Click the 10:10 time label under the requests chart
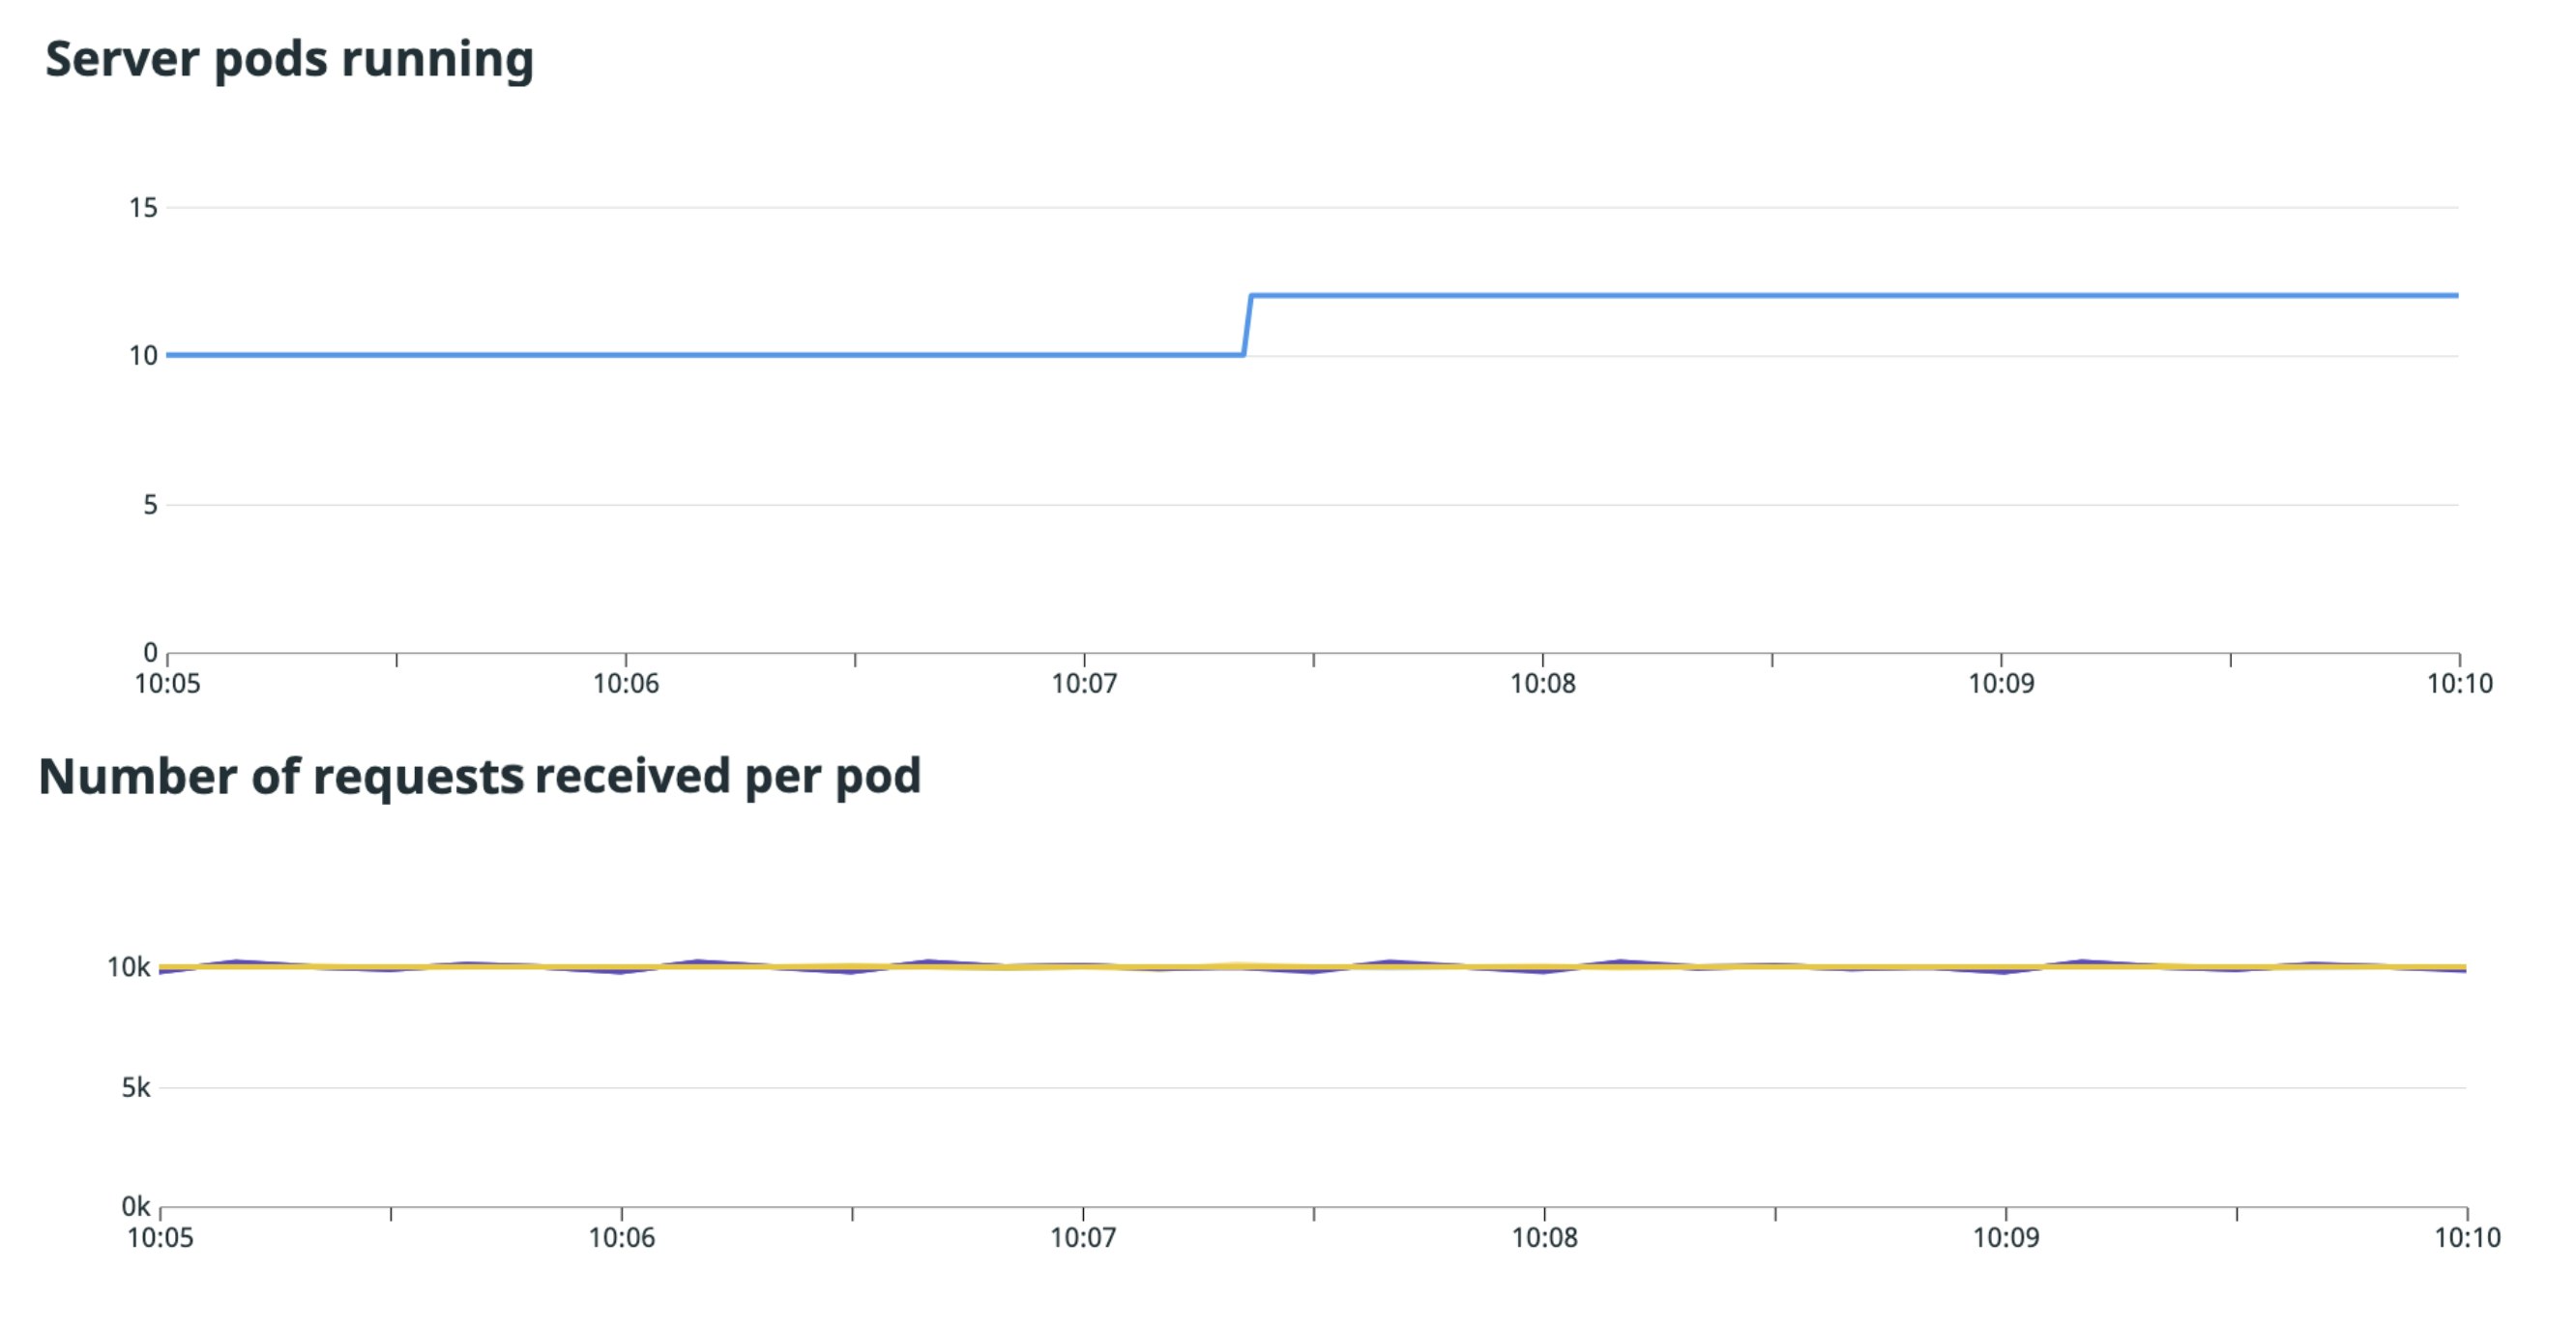Screen dimensions: 2576x1329 tap(2467, 1238)
